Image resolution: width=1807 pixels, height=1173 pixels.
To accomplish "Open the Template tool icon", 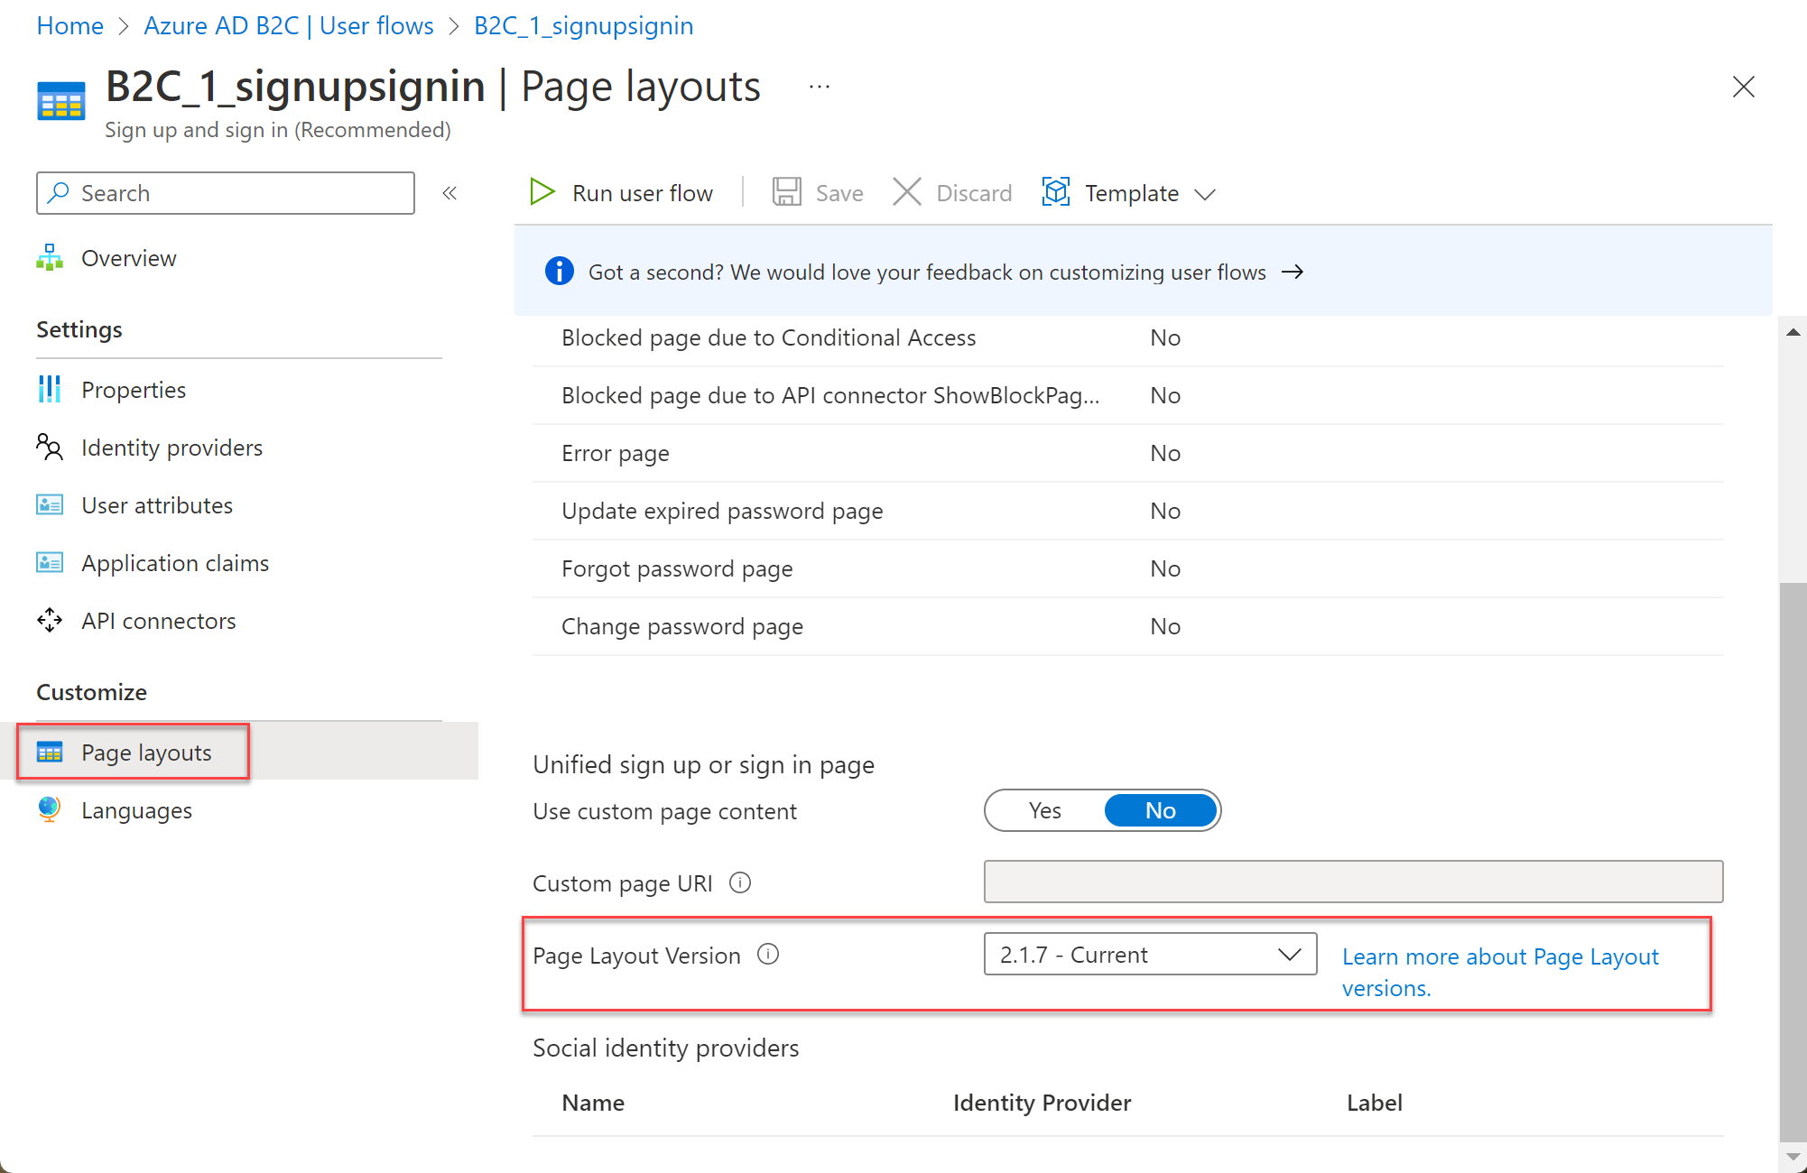I will click(1055, 192).
